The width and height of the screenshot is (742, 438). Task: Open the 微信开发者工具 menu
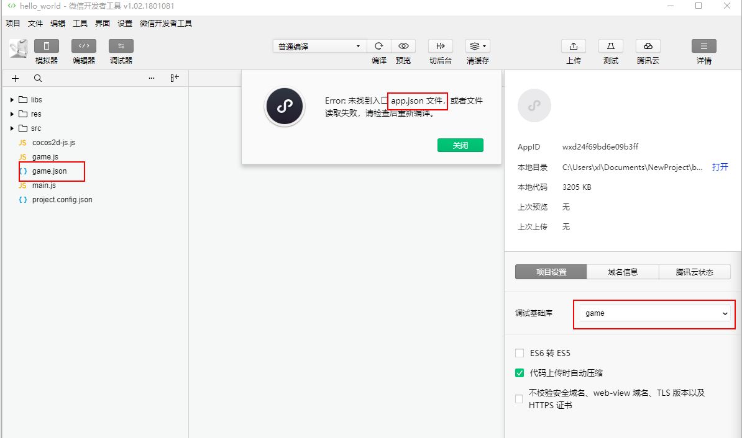pyautogui.click(x=166, y=23)
